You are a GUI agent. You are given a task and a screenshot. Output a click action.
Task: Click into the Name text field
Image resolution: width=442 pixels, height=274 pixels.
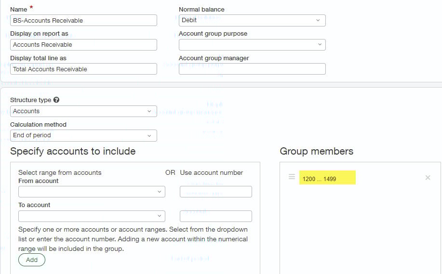(83, 20)
